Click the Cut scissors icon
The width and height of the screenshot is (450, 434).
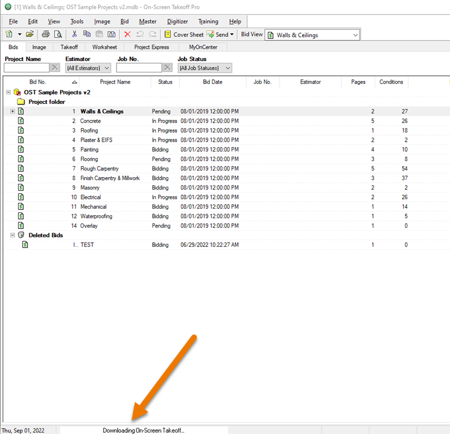point(74,34)
